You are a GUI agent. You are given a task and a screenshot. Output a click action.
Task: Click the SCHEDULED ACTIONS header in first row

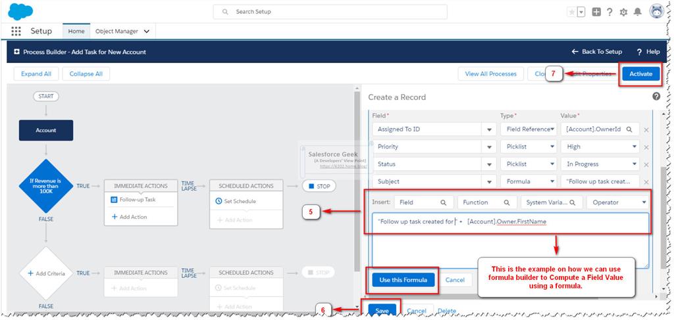pos(246,186)
